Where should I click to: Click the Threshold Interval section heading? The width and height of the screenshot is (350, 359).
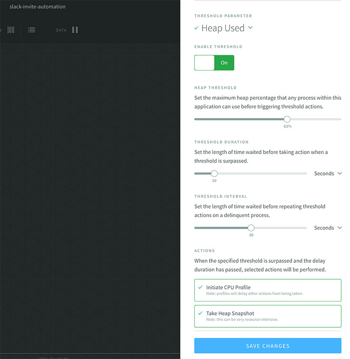[221, 196]
